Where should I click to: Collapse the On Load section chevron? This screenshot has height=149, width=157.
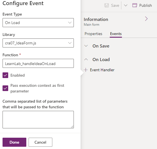[86, 60]
